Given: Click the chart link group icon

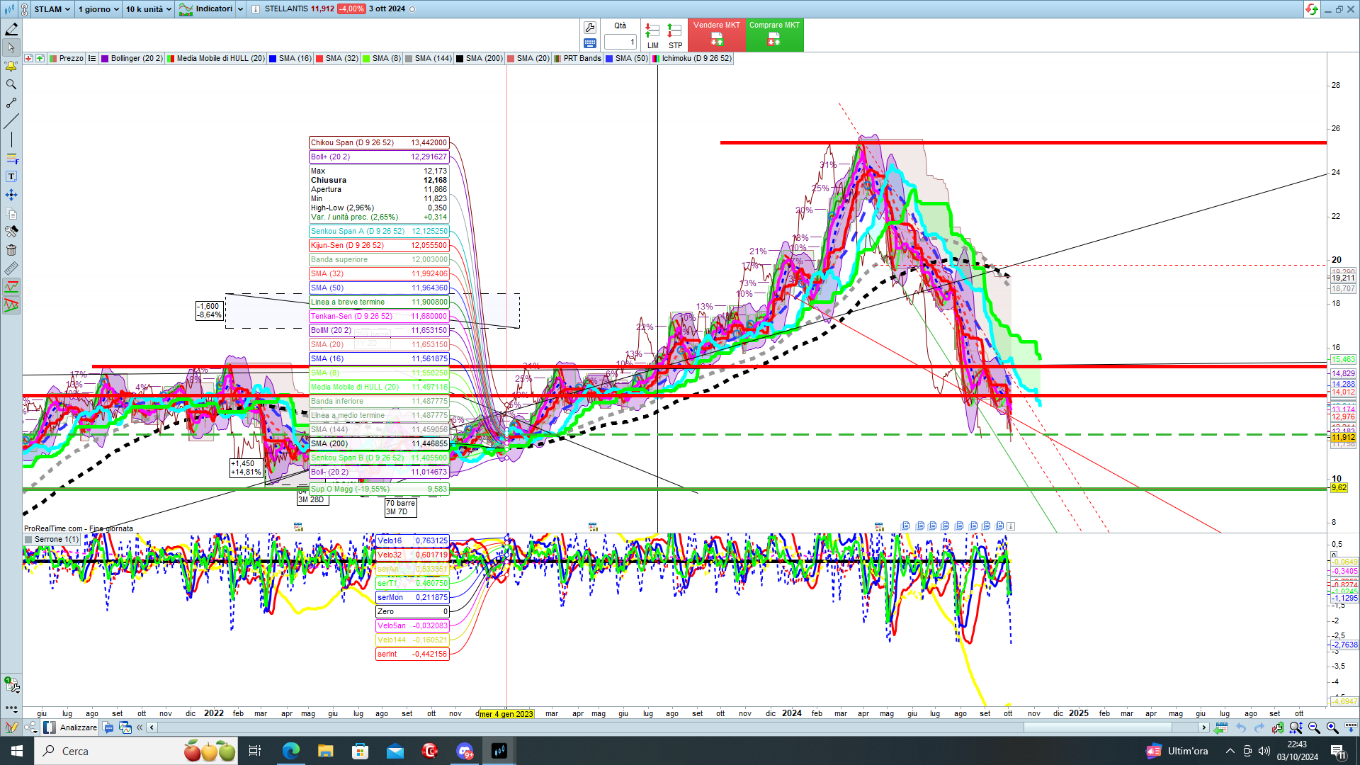Looking at the screenshot, I should tap(24, 9).
